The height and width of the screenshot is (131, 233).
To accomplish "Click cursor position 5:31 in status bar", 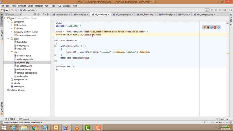I will pyautogui.click(x=205, y=123).
